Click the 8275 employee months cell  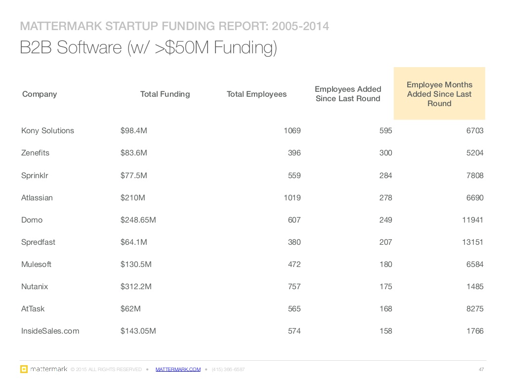[x=475, y=309]
